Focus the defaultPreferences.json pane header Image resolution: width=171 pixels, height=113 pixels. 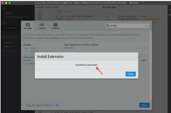[48, 7]
